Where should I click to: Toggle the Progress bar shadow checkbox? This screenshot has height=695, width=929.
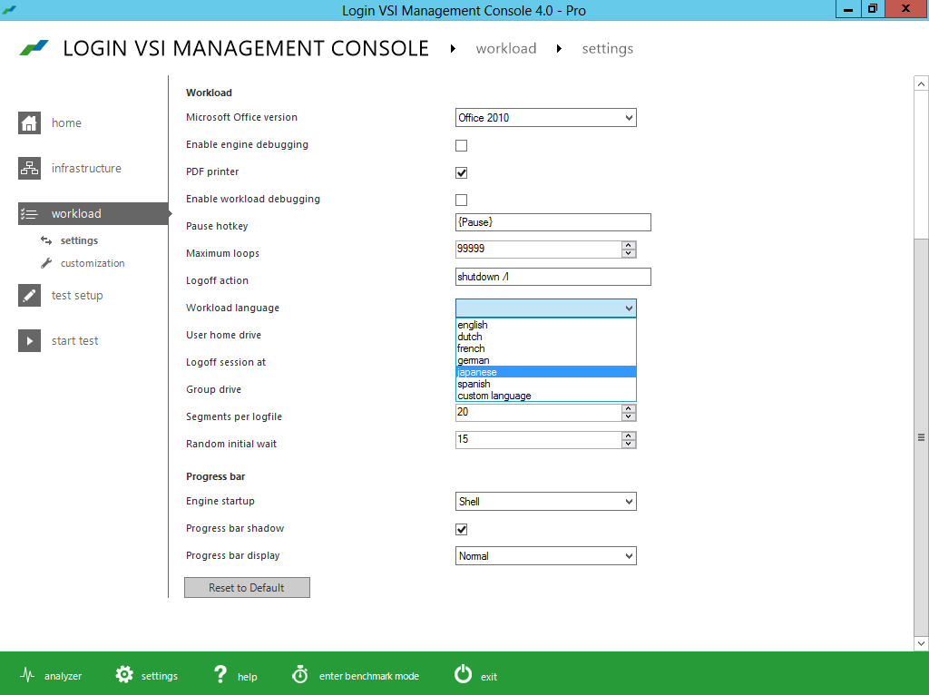pos(462,529)
